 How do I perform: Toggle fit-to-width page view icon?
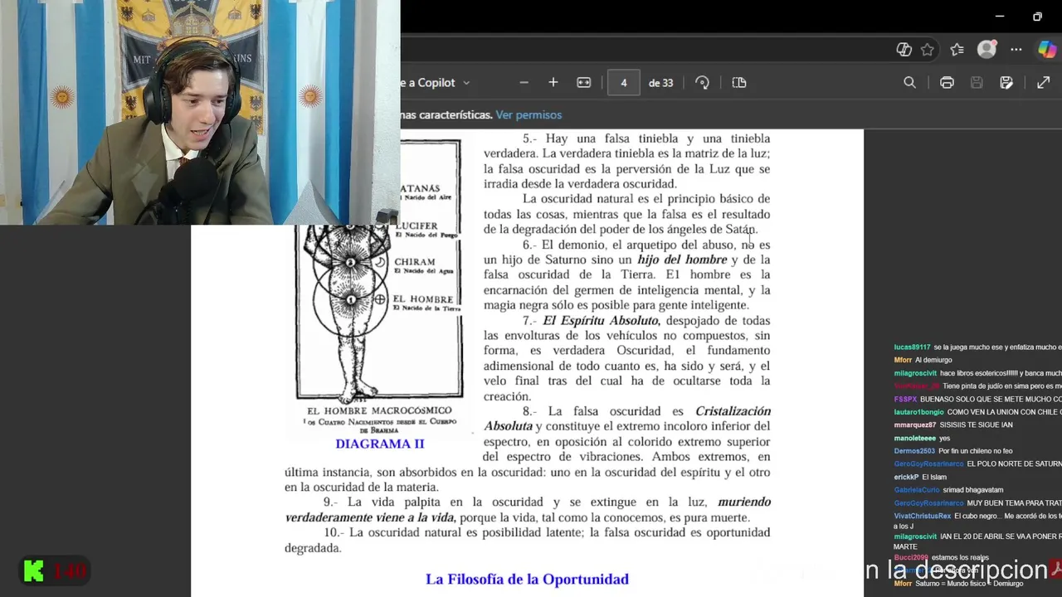pos(584,83)
